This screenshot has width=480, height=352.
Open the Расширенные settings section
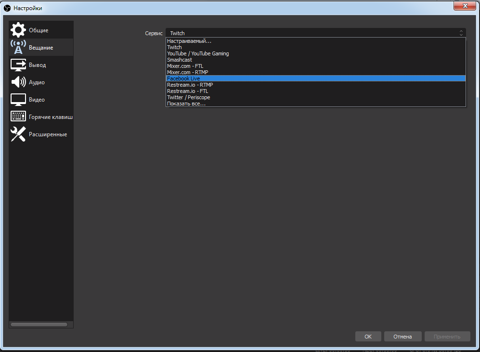(41, 134)
